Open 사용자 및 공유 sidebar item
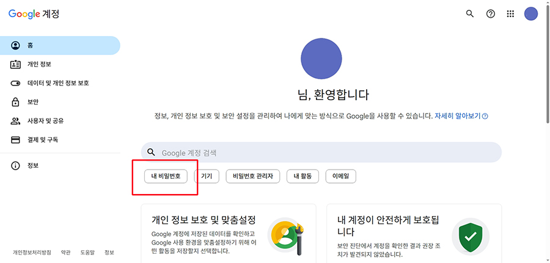 60,121
